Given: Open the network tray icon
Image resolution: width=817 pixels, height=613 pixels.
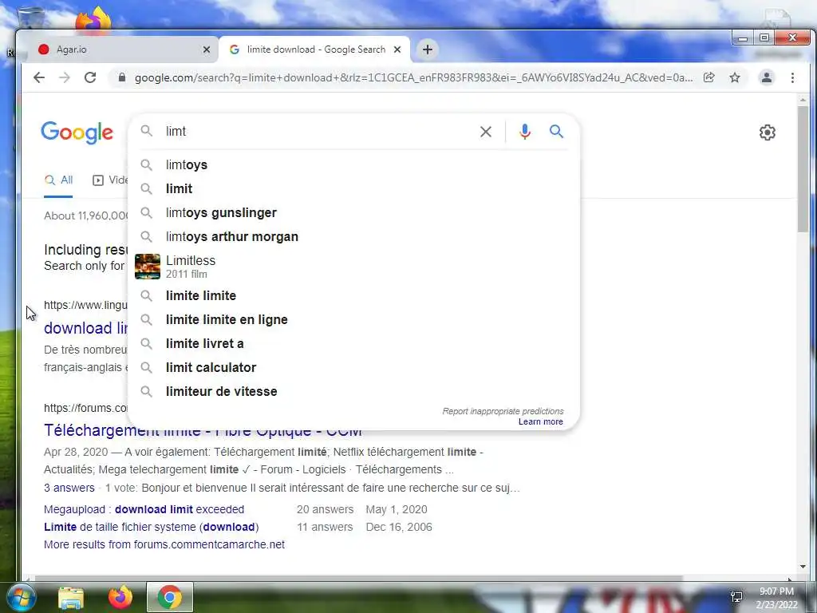Looking at the screenshot, I should pos(736,597).
